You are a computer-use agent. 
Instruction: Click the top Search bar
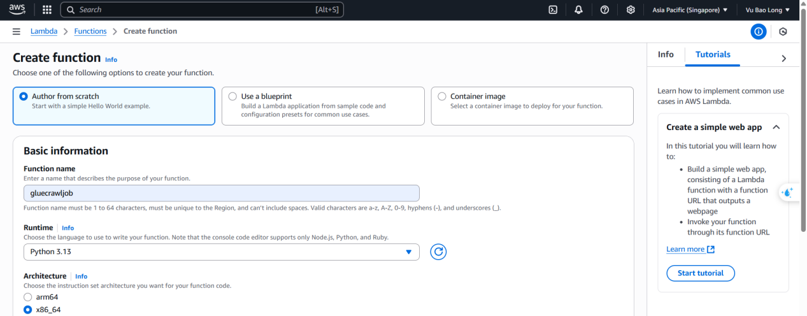click(202, 10)
